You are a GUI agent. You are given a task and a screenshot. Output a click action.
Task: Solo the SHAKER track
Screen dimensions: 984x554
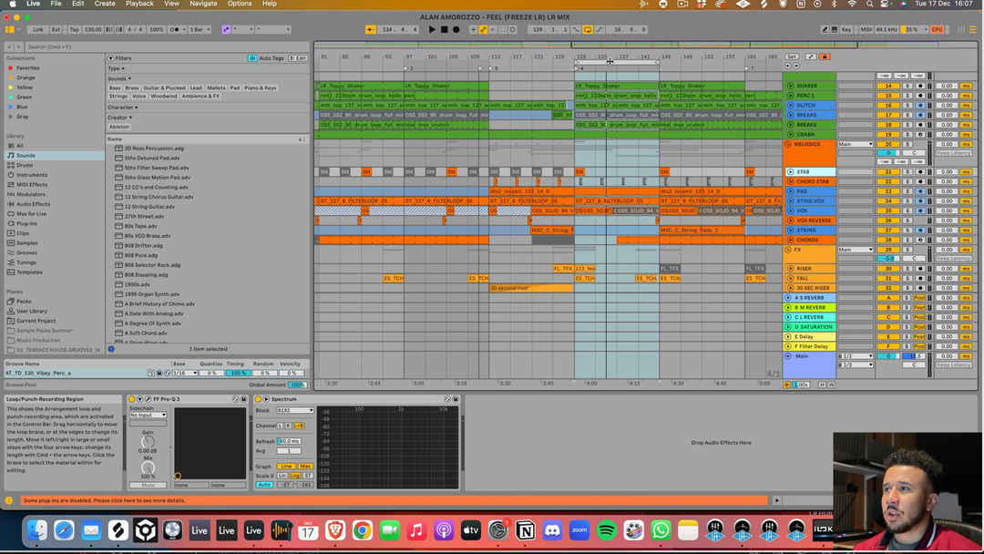tap(907, 86)
